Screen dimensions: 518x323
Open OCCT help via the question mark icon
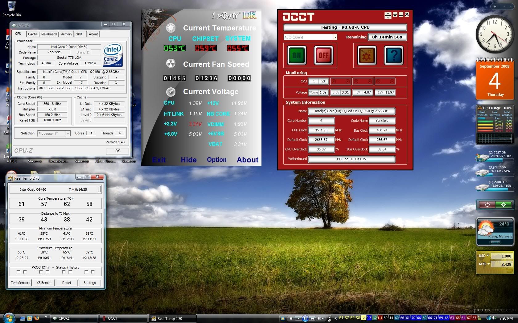[x=394, y=55]
